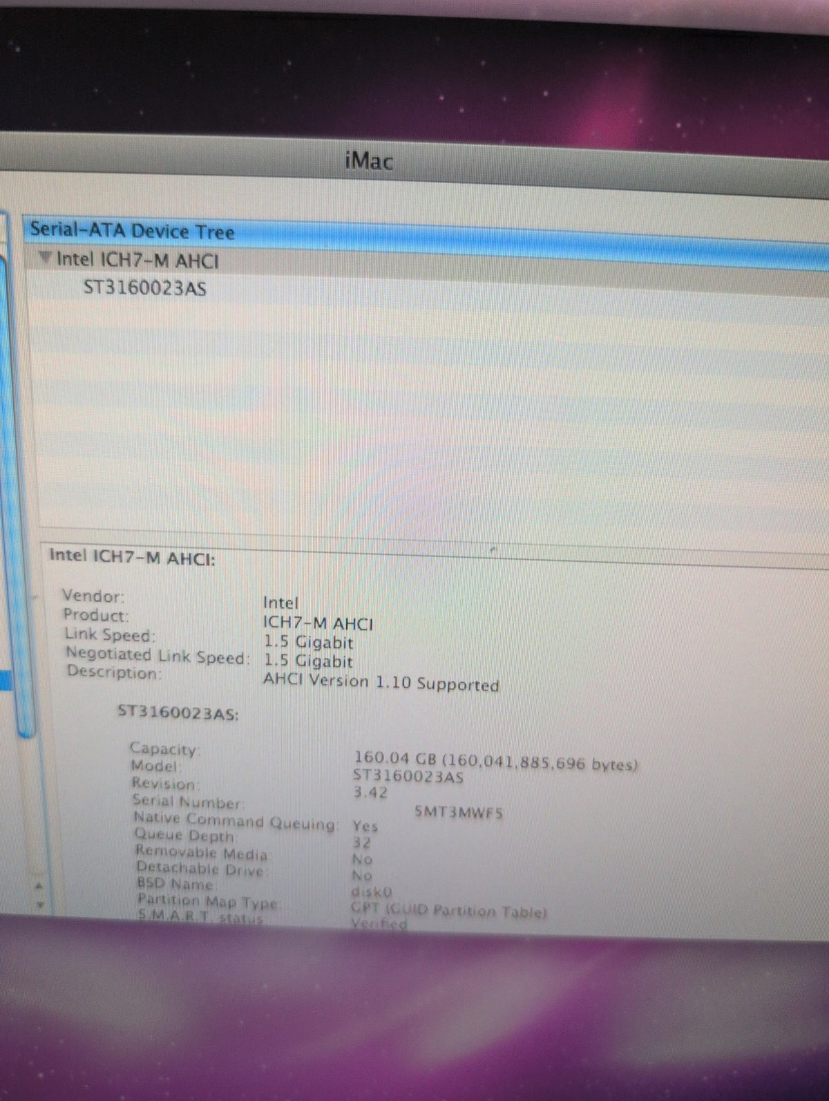Click the Partition Map Type label
The image size is (829, 1101).
click(209, 901)
